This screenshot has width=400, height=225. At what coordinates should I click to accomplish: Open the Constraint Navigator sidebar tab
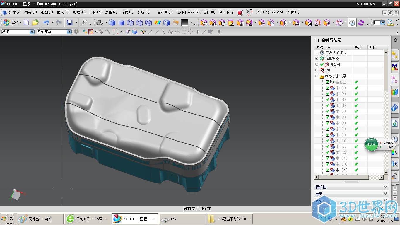coord(395,67)
